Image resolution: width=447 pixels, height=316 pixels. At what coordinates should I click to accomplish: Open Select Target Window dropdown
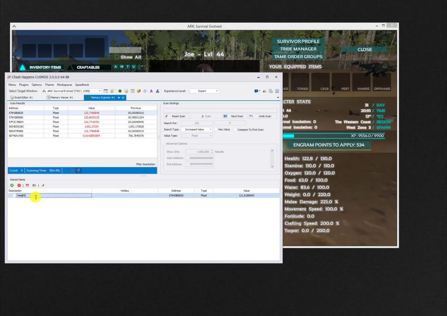(100, 91)
